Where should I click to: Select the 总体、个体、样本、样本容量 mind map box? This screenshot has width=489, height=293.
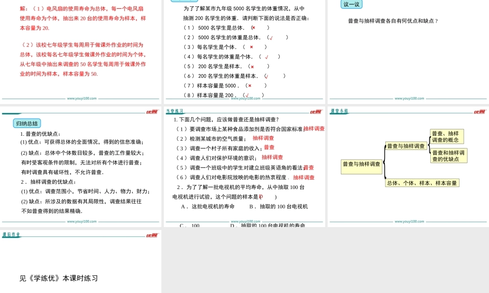(422, 183)
